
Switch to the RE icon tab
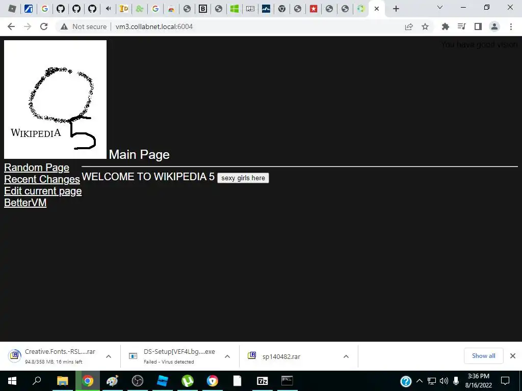pos(250,9)
